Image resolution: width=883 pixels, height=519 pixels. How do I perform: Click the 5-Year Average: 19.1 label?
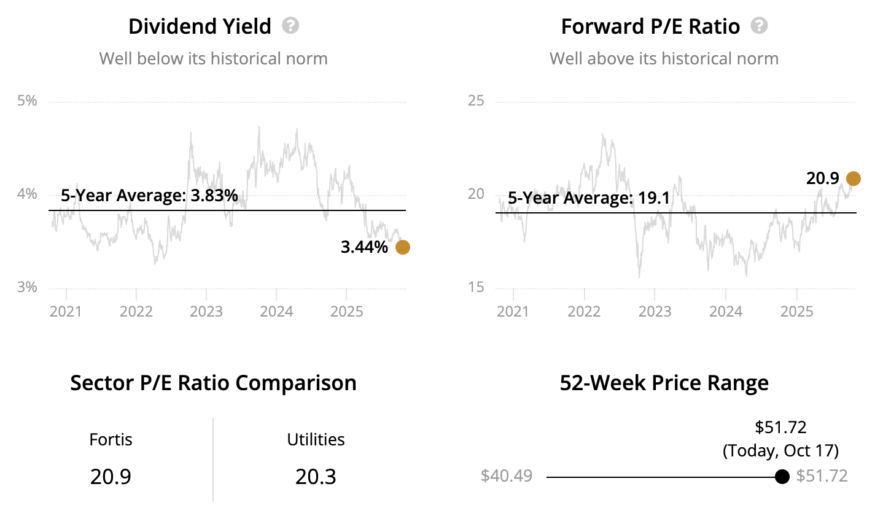coord(589,198)
